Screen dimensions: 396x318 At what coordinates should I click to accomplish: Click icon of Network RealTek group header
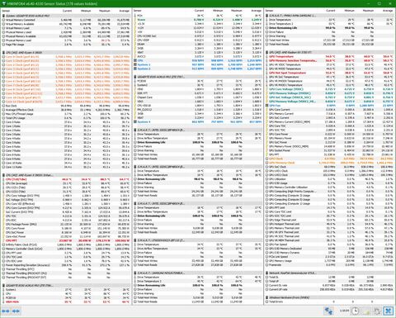click(x=267, y=273)
